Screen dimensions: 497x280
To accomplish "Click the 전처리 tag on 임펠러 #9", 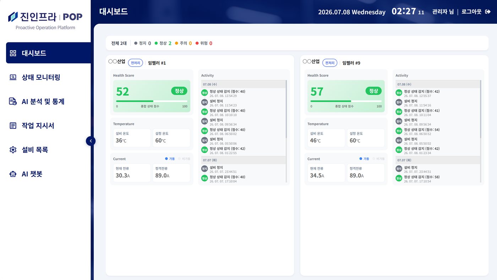I will pyautogui.click(x=330, y=63).
